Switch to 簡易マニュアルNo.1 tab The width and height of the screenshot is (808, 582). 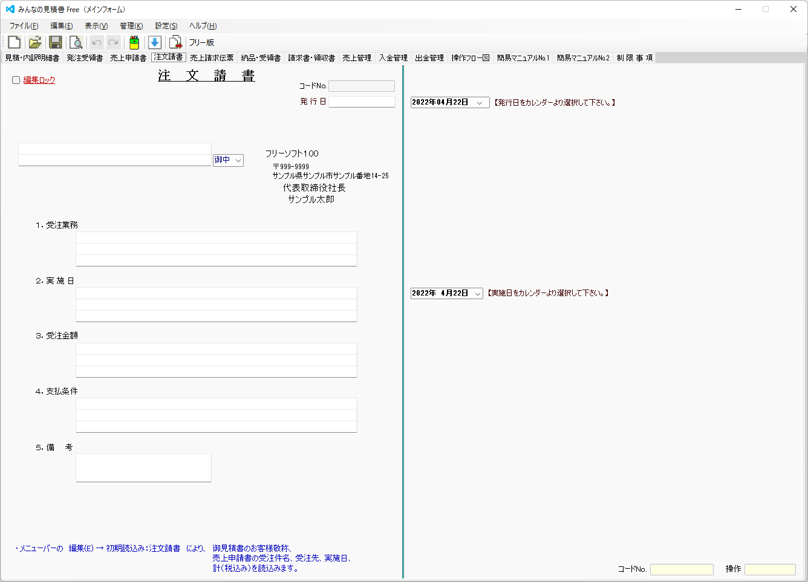point(522,57)
